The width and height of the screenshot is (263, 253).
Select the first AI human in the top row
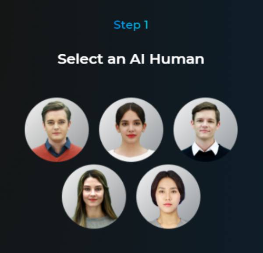57,130
